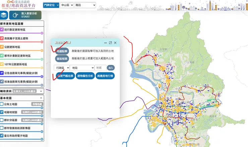Click the 加入 button
248x147 pixels.
pos(111,68)
